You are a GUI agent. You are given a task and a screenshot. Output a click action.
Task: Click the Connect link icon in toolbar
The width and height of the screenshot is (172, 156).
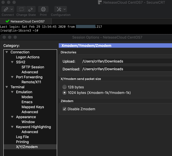pyautogui.click(x=6, y=9)
